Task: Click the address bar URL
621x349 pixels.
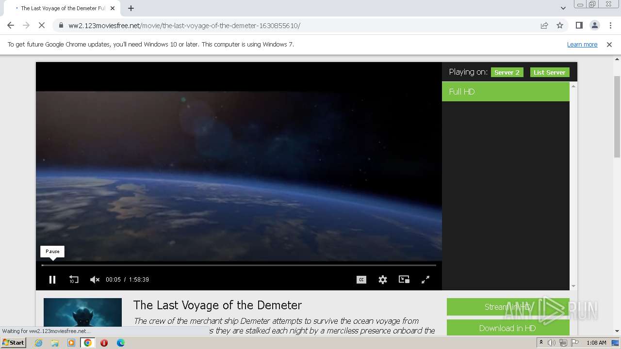Action: tap(184, 26)
